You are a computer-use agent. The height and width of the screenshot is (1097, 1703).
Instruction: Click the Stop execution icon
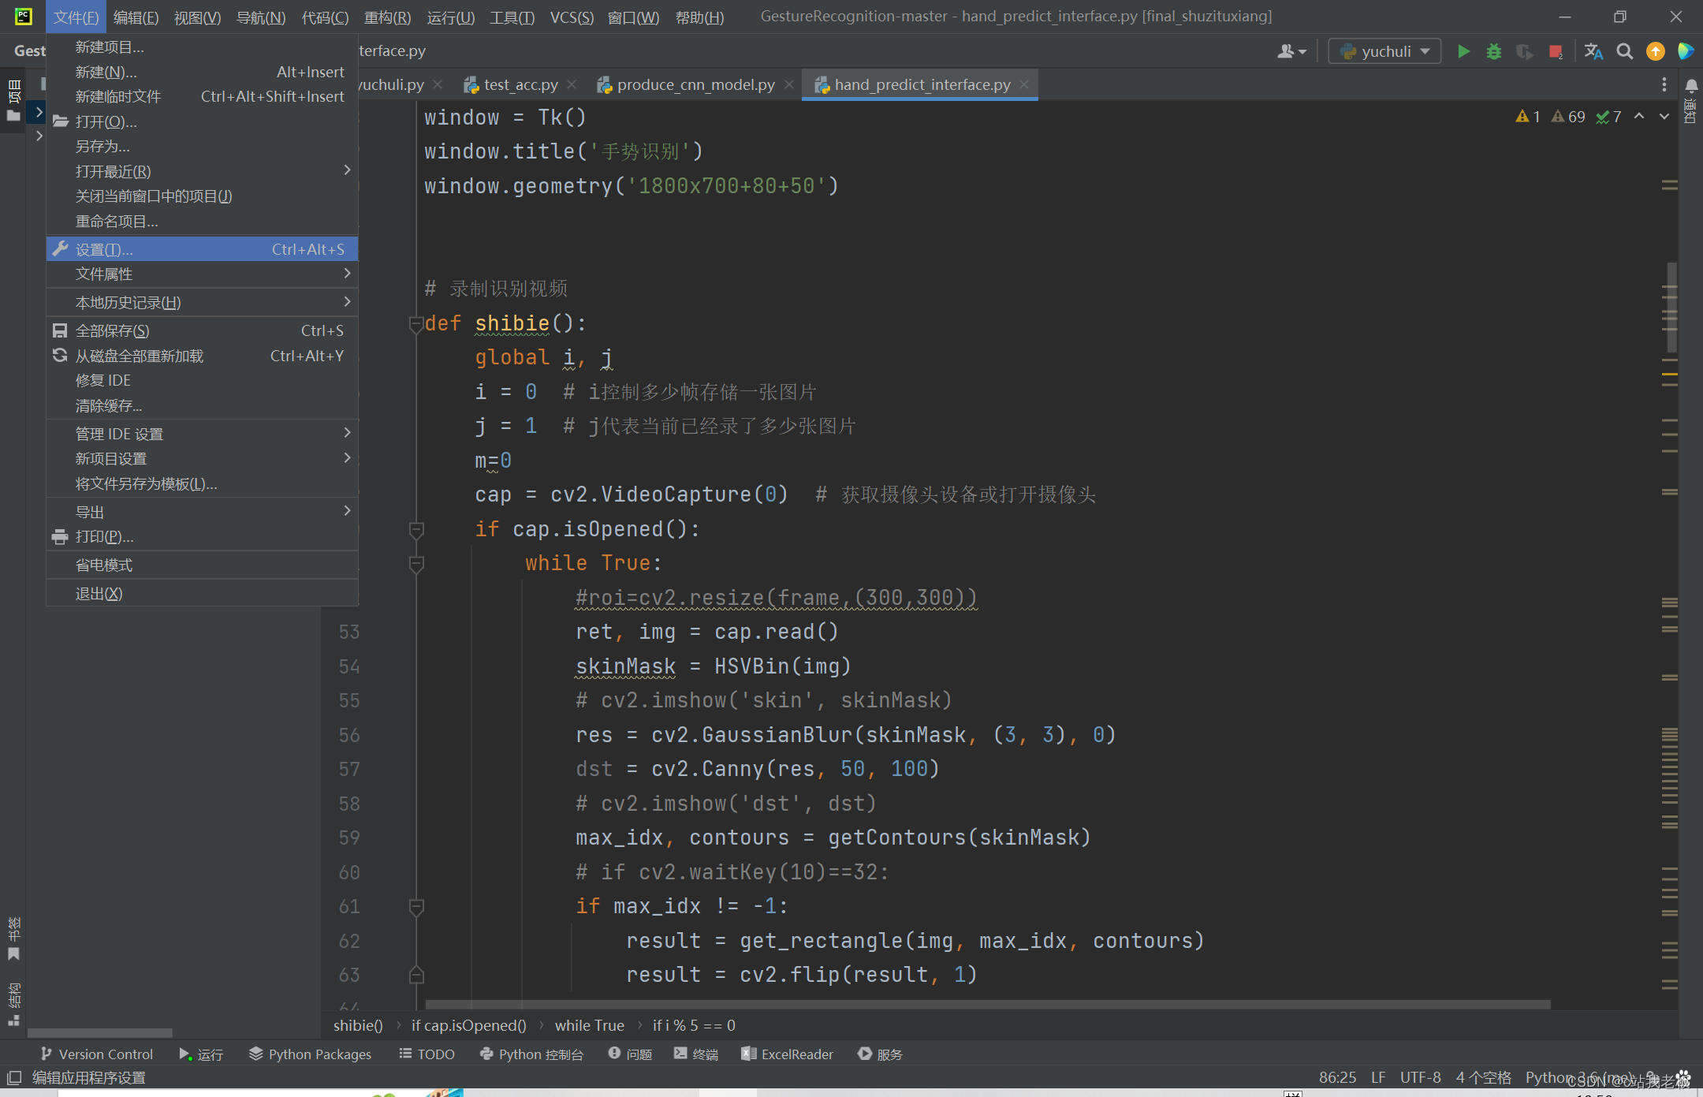tap(1556, 52)
